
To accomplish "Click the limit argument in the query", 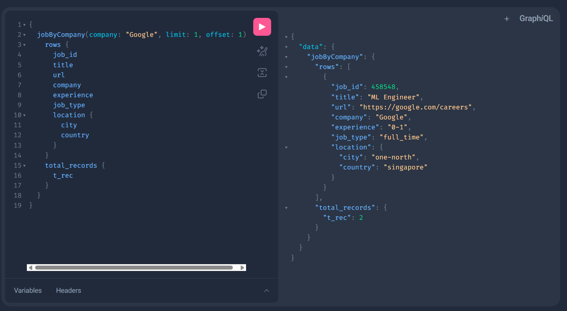I will 176,35.
